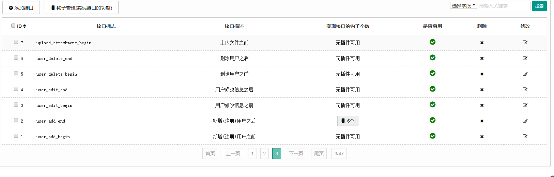
Task: Select the checkbox for user_add_end row
Action: coord(16,120)
